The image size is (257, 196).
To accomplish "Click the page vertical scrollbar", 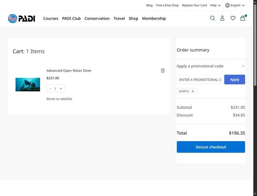I will coord(255,44).
